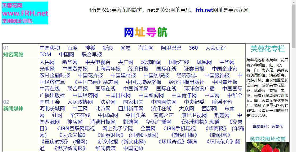
Task: Open the 证券日报 link
Action: tap(194, 69)
